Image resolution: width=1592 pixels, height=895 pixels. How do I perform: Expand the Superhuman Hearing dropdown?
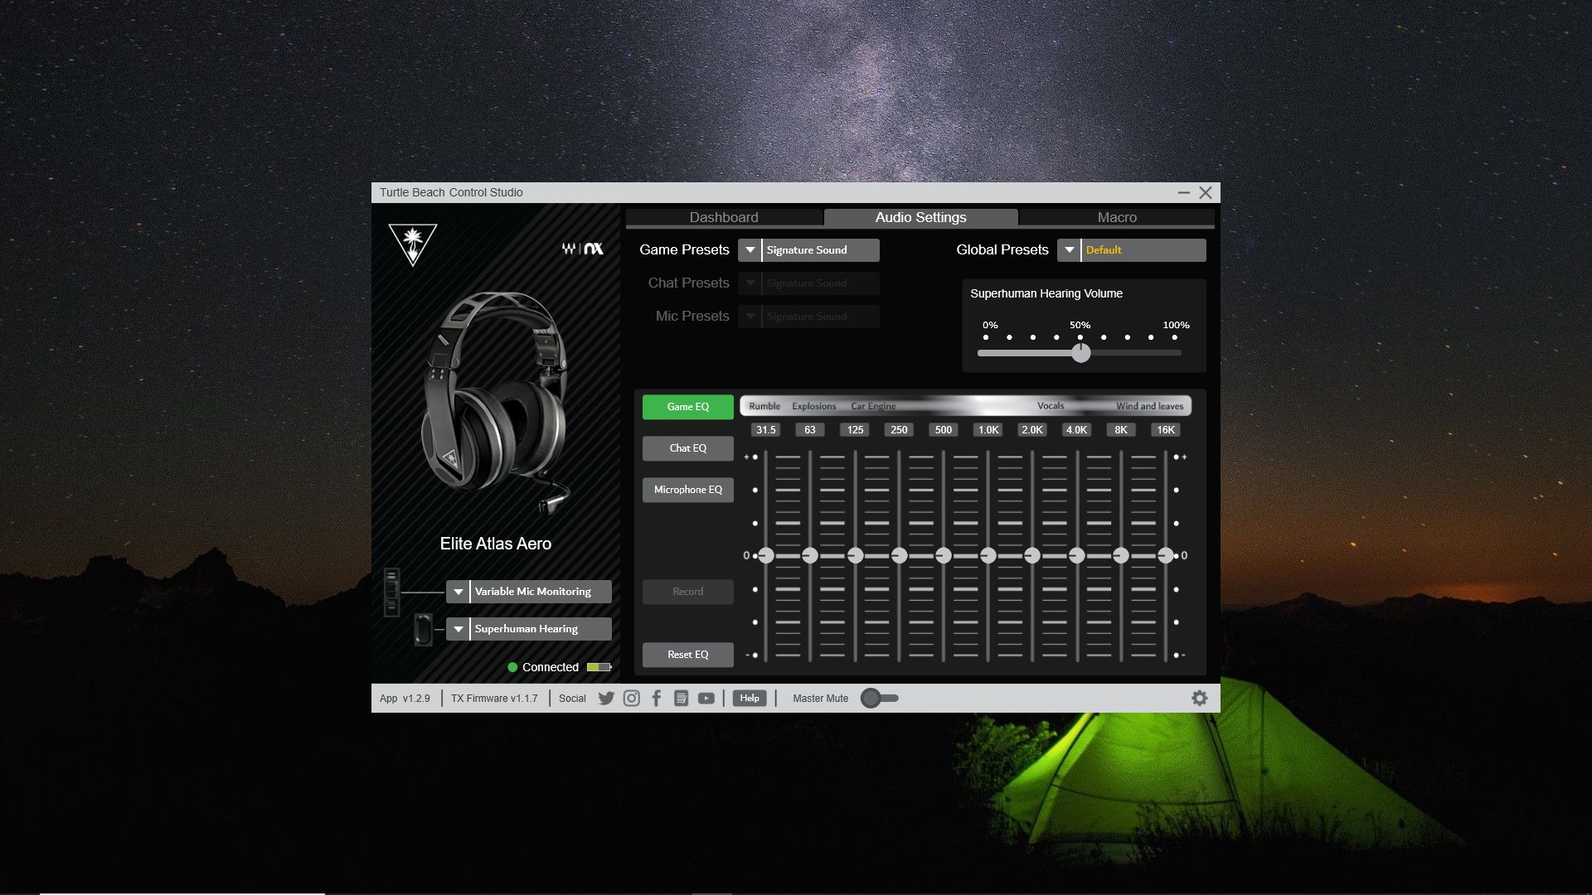(458, 628)
